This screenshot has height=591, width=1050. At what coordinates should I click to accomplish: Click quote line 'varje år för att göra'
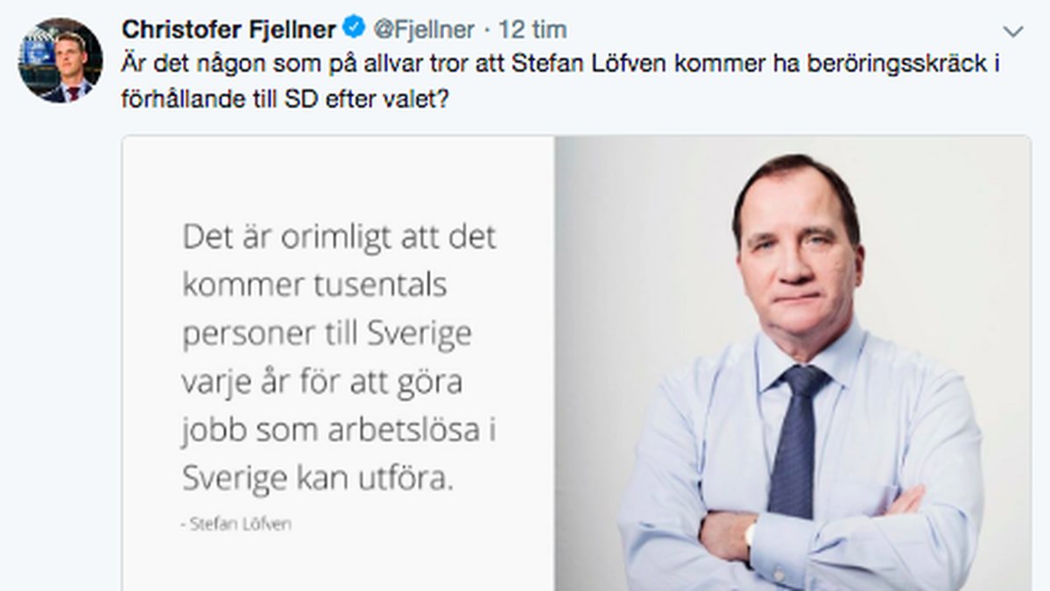(x=322, y=382)
